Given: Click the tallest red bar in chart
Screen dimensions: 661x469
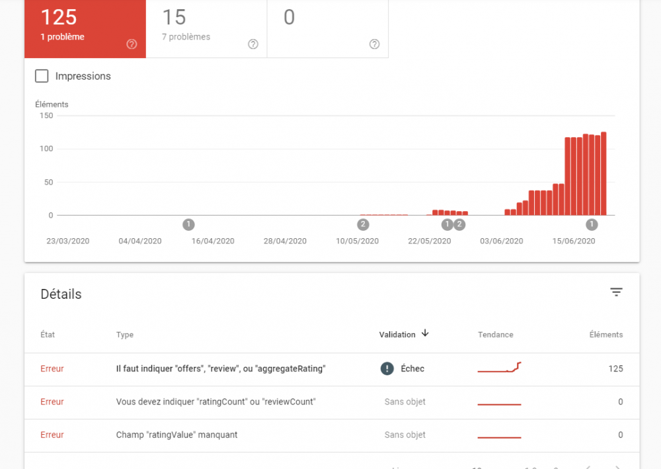Looking at the screenshot, I should coord(603,173).
